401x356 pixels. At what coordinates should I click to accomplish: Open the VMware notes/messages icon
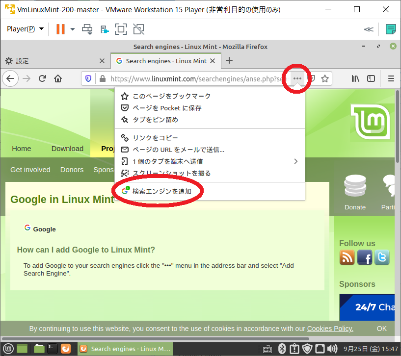(391, 29)
